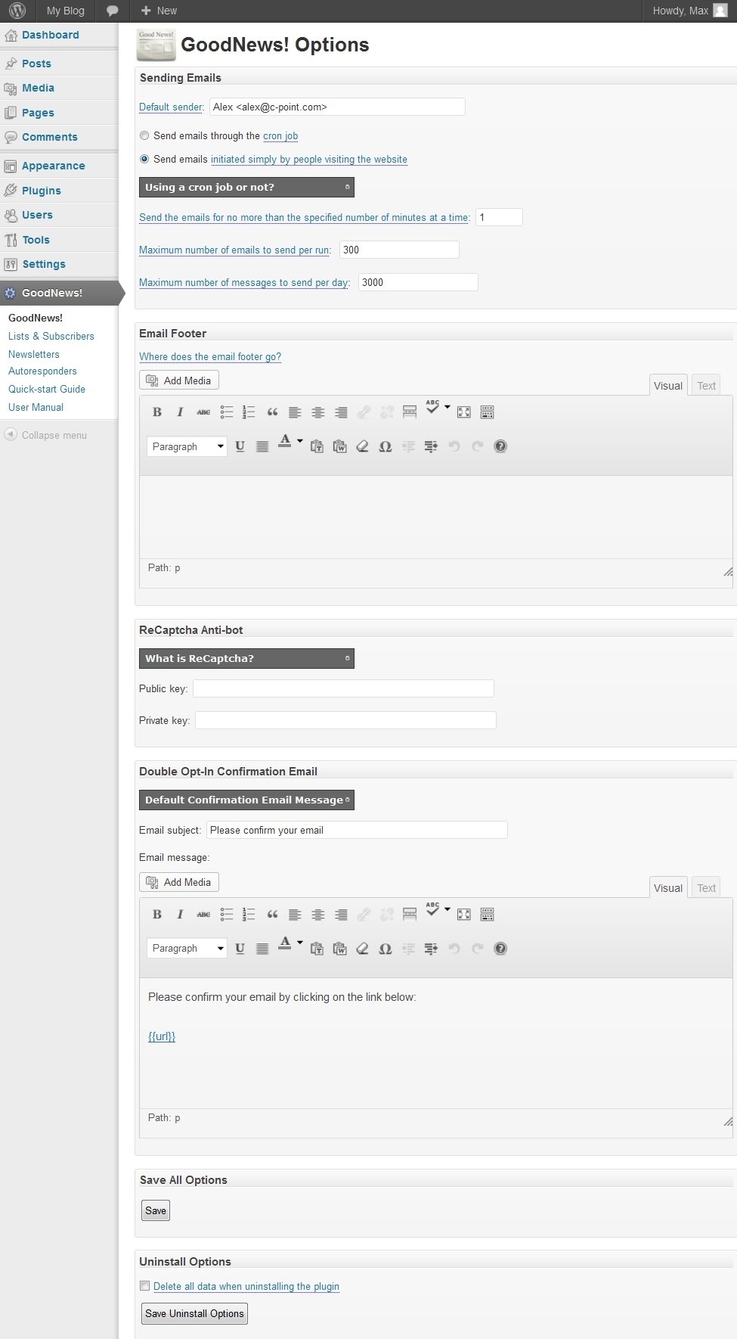
Task: Open spellcheck language arrow in Email Footer editor
Action: (447, 408)
